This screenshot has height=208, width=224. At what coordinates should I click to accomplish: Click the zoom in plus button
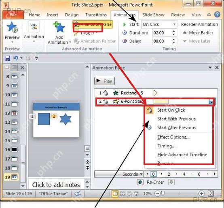(202, 194)
